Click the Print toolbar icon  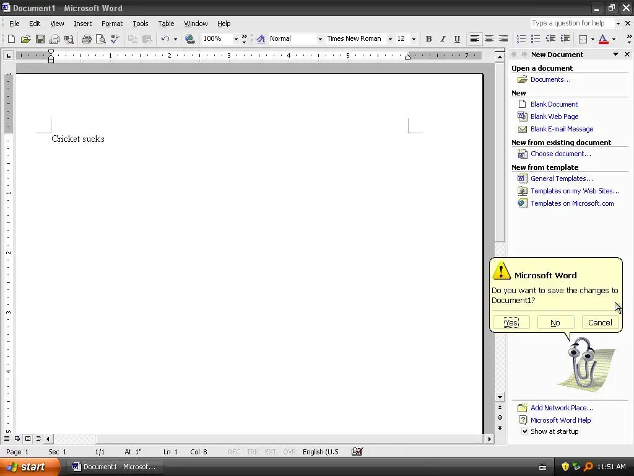(86, 39)
